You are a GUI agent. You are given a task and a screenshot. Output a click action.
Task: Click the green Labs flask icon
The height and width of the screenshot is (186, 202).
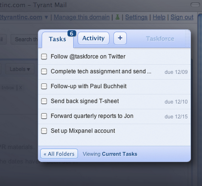tap(118, 17)
